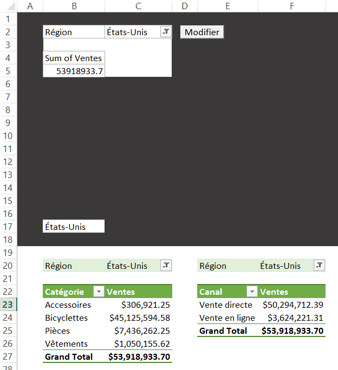
Task: Select the Sum of Ventes cell
Action: click(74, 58)
